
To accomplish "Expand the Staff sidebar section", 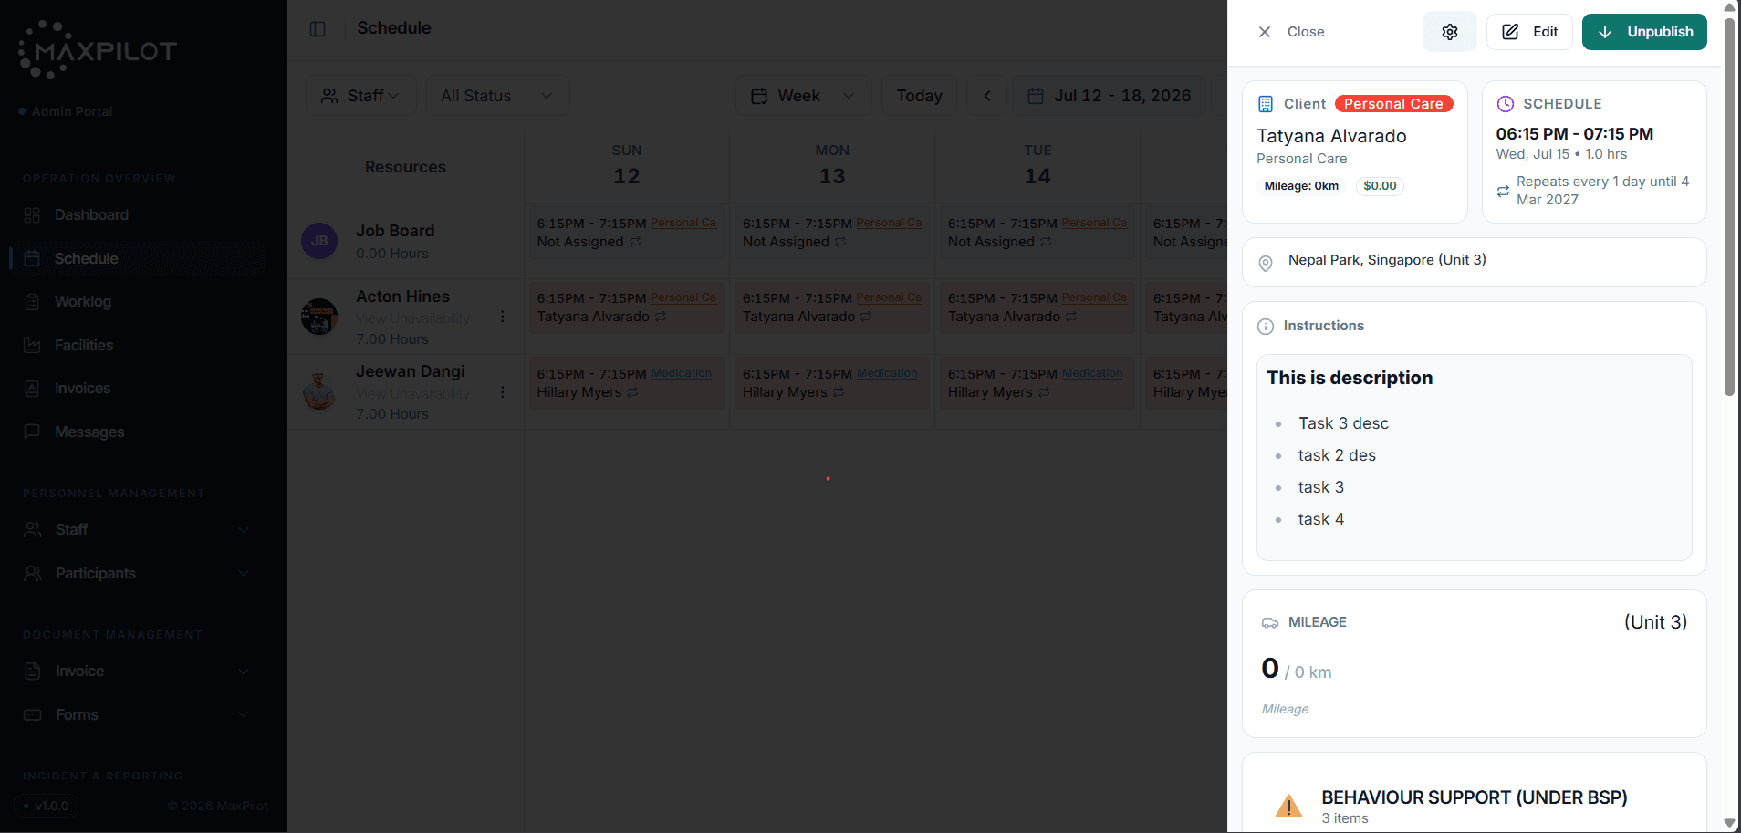I will (137, 529).
